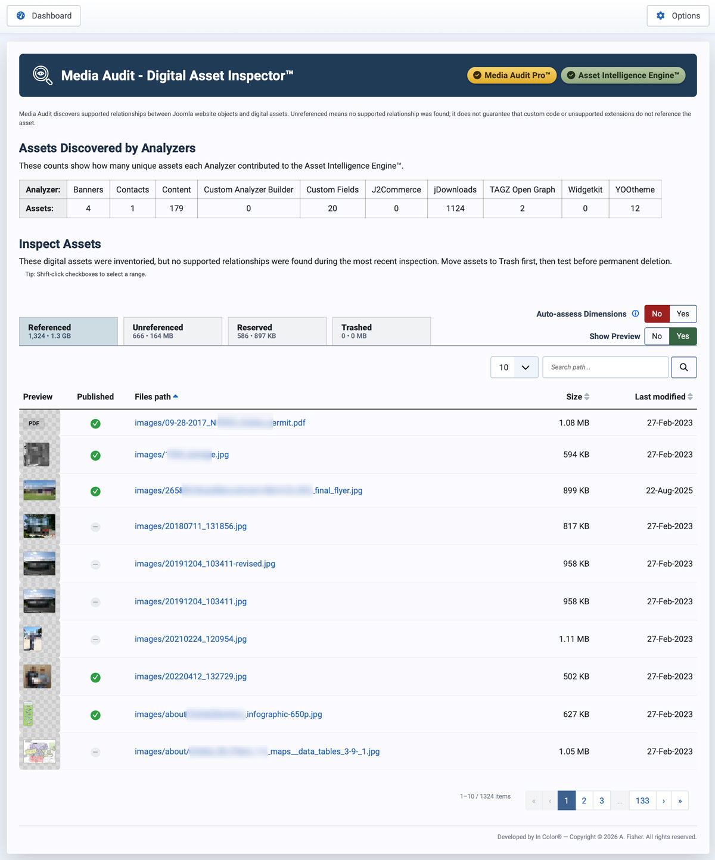
Task: Click the unpublished icon for 20191204_103411.jpg
Action: click(x=95, y=602)
